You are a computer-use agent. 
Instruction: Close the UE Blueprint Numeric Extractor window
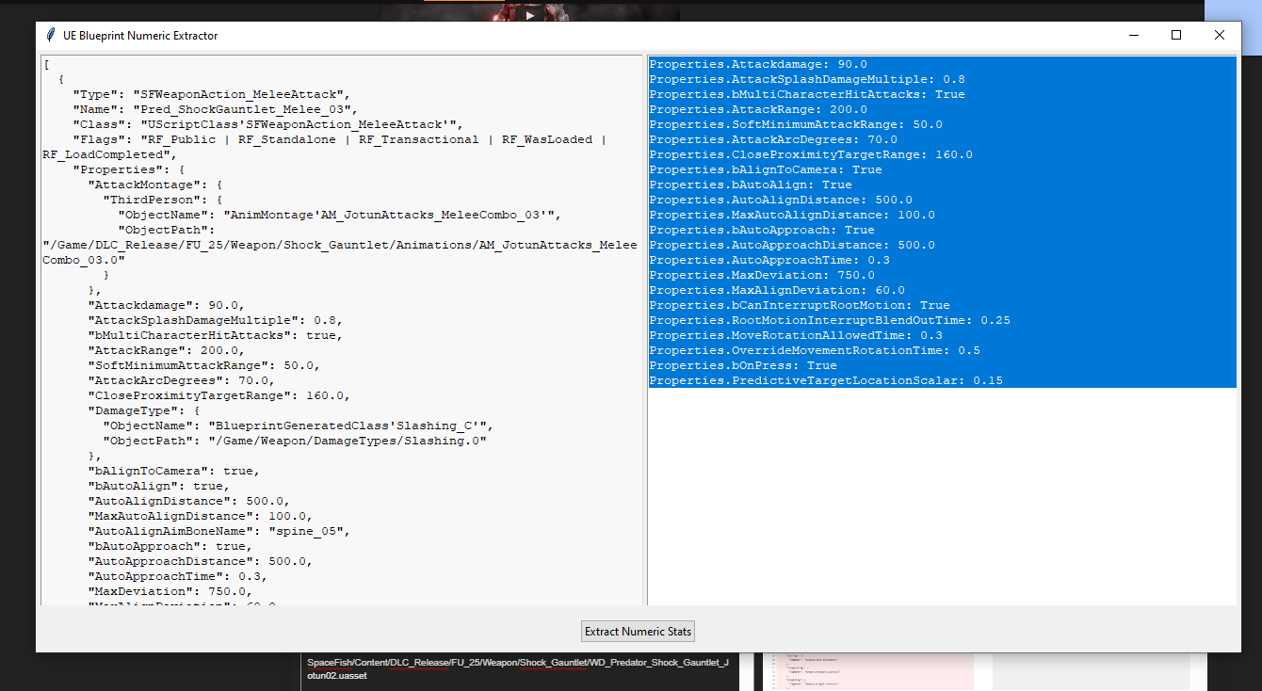pos(1220,35)
